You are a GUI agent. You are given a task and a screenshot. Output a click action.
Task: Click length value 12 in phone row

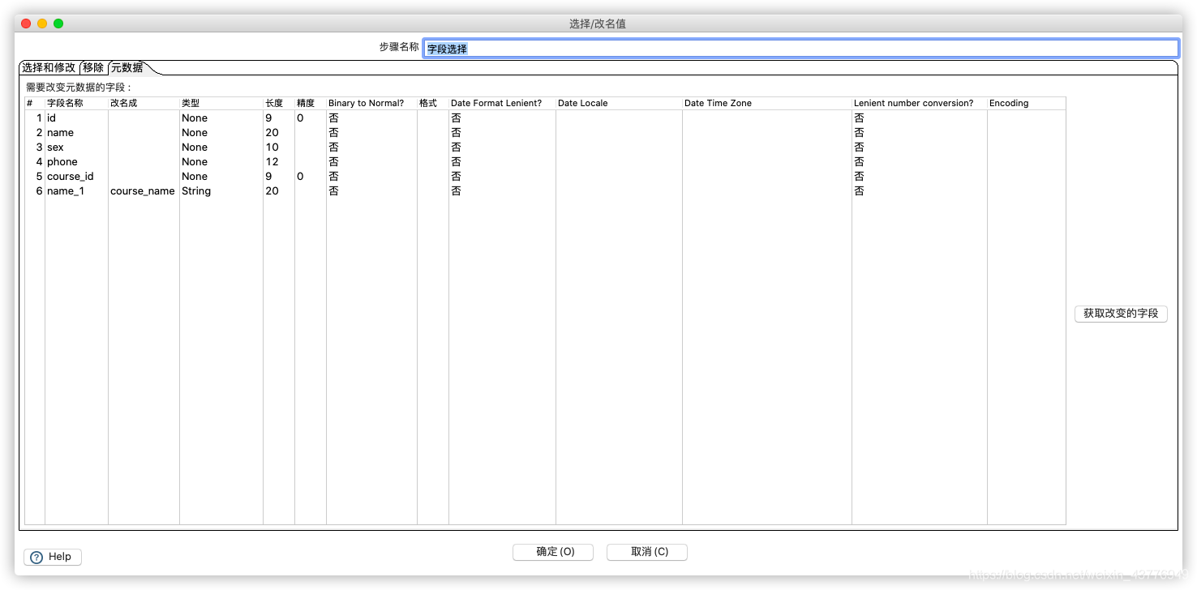(x=279, y=161)
